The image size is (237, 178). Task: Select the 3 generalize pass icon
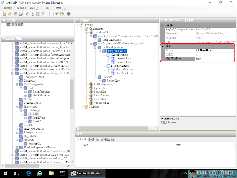tap(90, 88)
